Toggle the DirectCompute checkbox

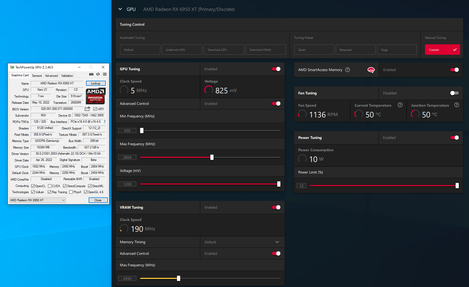(65, 186)
